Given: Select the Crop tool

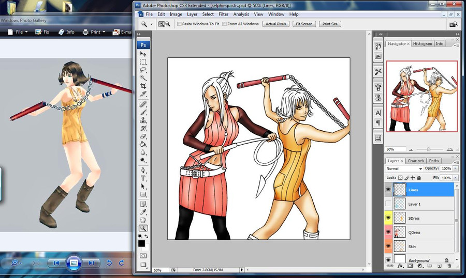Looking at the screenshot, I should point(143,86).
